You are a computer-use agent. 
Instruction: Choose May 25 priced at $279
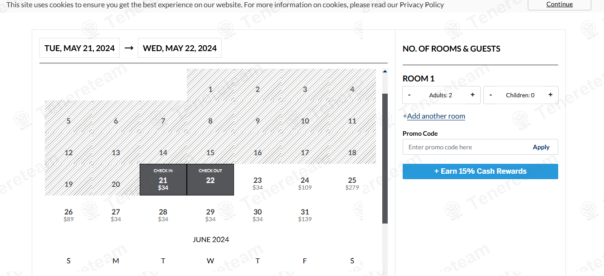[352, 183]
